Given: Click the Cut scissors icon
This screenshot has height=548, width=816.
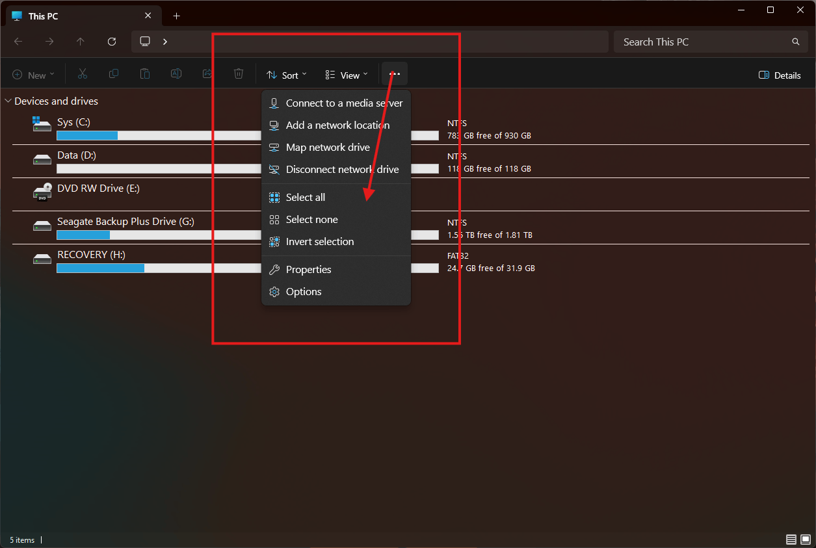Looking at the screenshot, I should [x=82, y=74].
